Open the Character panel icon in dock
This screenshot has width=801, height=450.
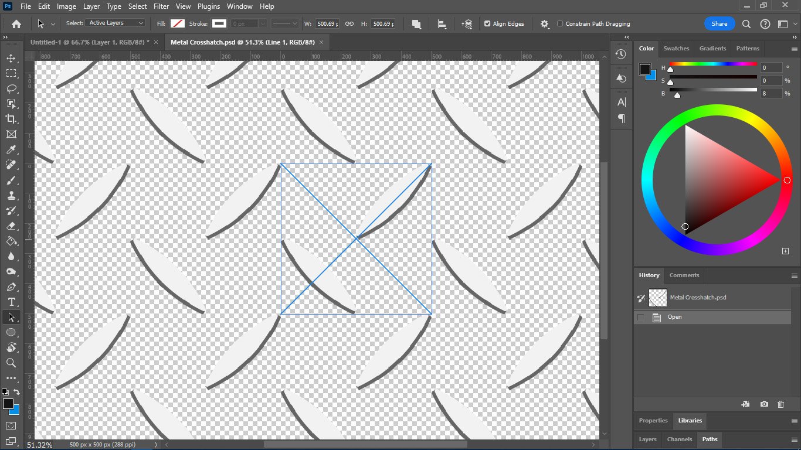pyautogui.click(x=621, y=102)
